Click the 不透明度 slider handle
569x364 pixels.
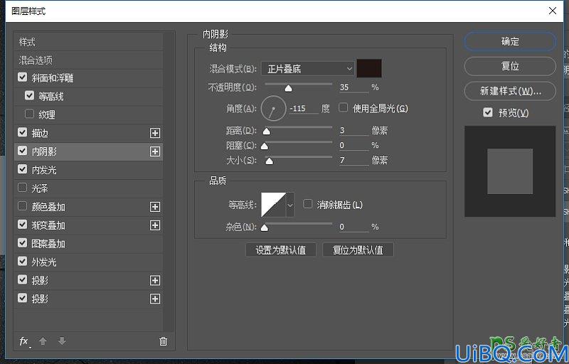[x=288, y=88]
